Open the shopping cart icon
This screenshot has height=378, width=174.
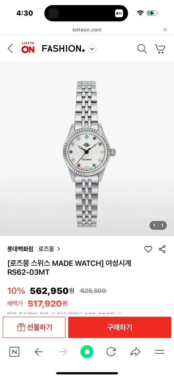click(x=160, y=49)
